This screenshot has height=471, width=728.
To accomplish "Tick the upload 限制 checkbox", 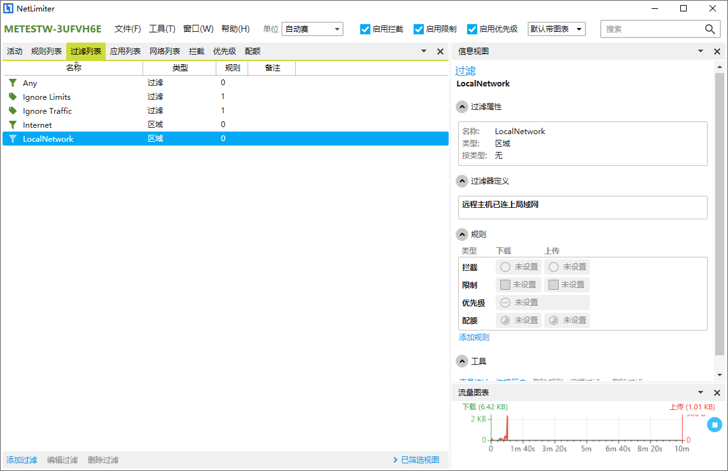I will pos(554,285).
